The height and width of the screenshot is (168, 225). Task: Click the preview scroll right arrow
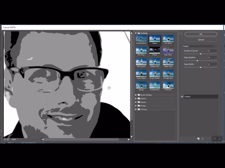coord(129,139)
